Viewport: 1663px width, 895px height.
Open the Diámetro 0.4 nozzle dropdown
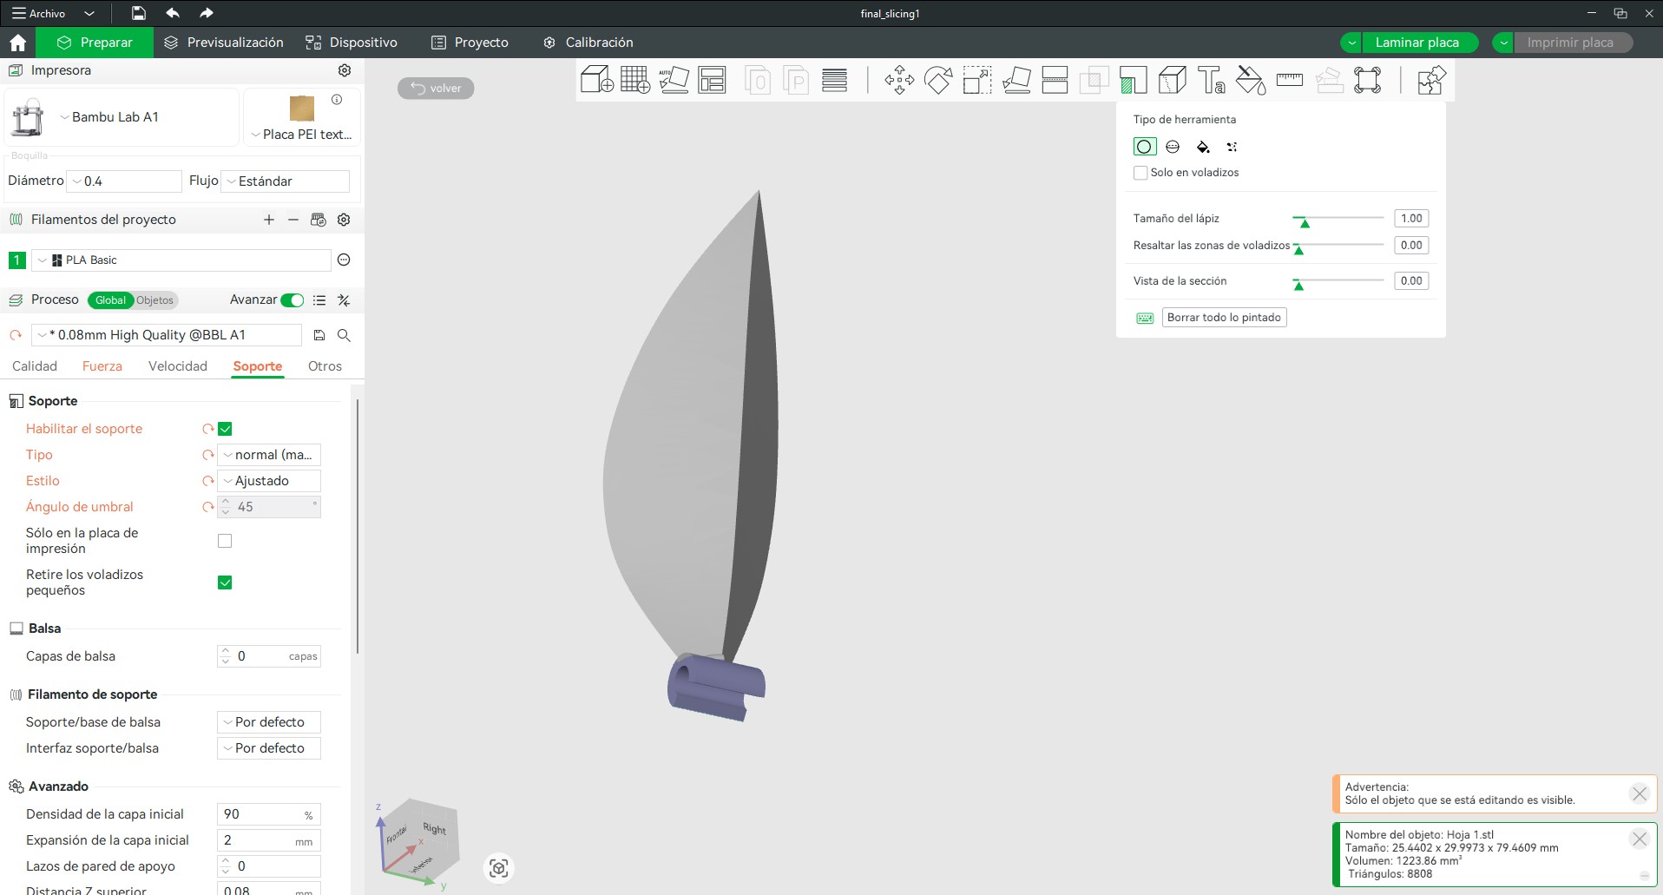(x=124, y=181)
